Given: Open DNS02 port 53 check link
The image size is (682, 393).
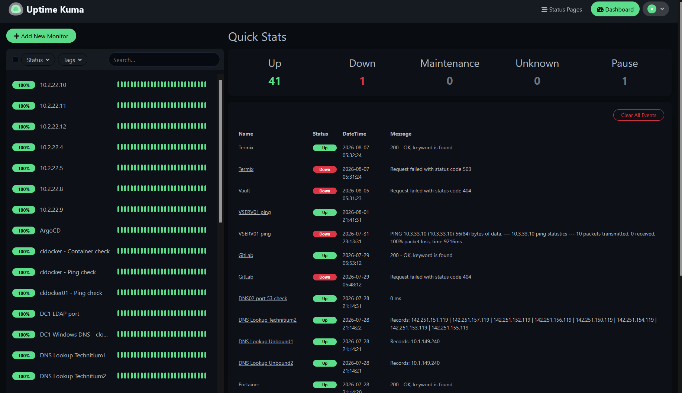Looking at the screenshot, I should click(263, 298).
